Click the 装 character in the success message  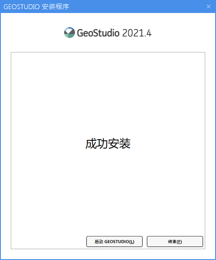tap(125, 143)
